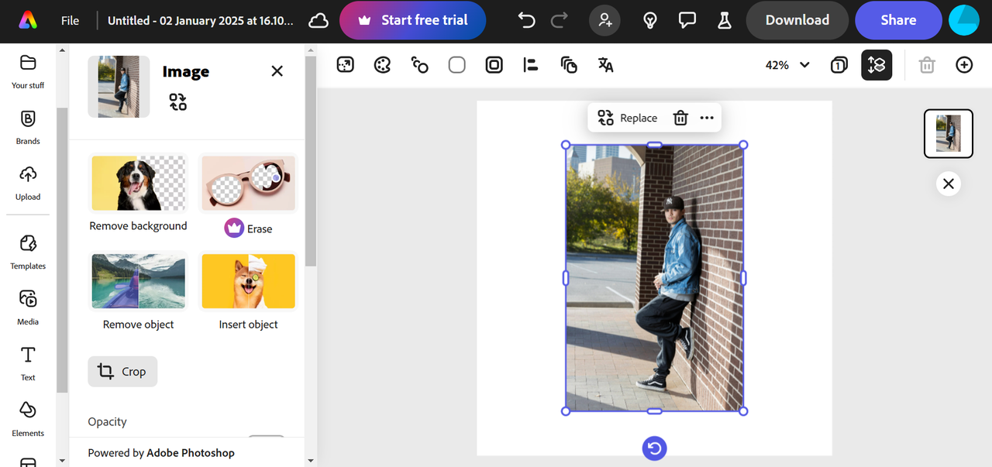This screenshot has width=992, height=467.
Task: Click the Adobe Express home logo
Action: tap(28, 20)
